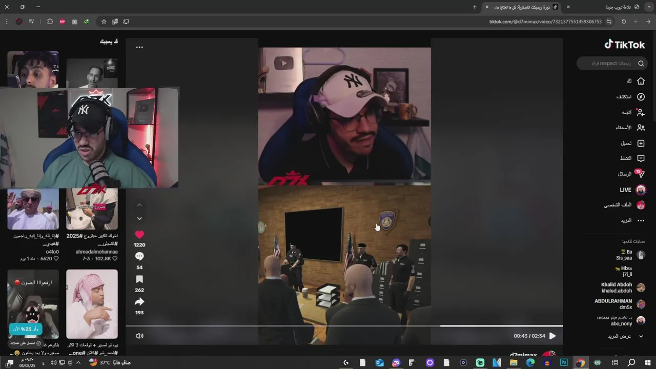656x369 pixels.
Task: Play the paused video
Action: 552,336
